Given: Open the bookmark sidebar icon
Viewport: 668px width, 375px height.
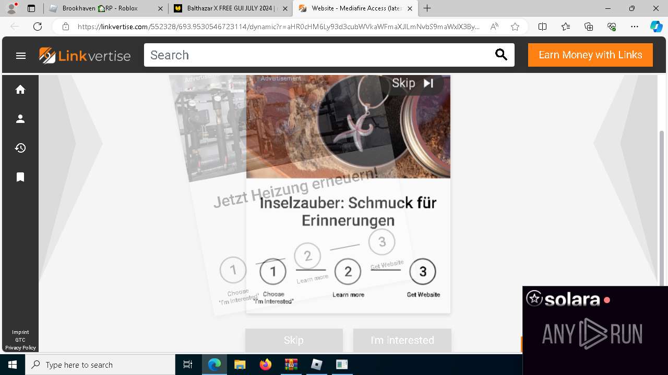Looking at the screenshot, I should point(20,177).
